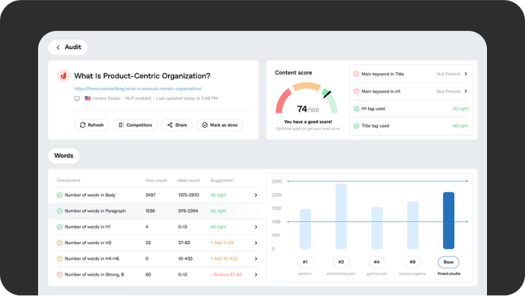This screenshot has height=296, width=525.
Task: Click the 'NLP enabled' label
Action: 138,98
